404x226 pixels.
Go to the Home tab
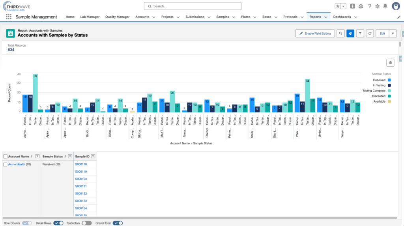pyautogui.click(x=70, y=17)
